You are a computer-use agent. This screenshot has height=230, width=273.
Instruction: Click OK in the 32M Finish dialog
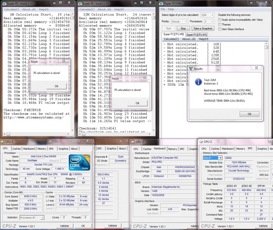(138, 103)
